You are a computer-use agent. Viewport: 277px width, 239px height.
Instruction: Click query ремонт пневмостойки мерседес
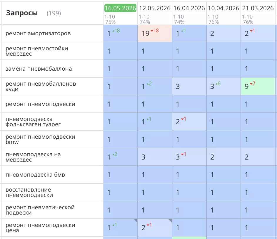pyautogui.click(x=37, y=51)
